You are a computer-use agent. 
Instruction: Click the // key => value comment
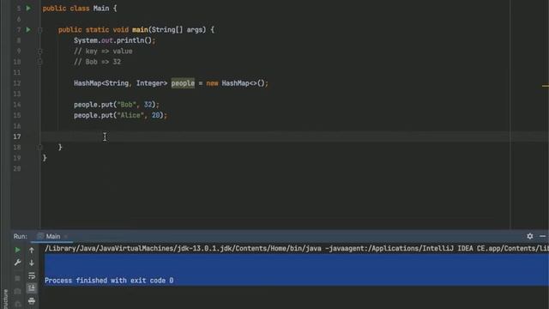(103, 51)
